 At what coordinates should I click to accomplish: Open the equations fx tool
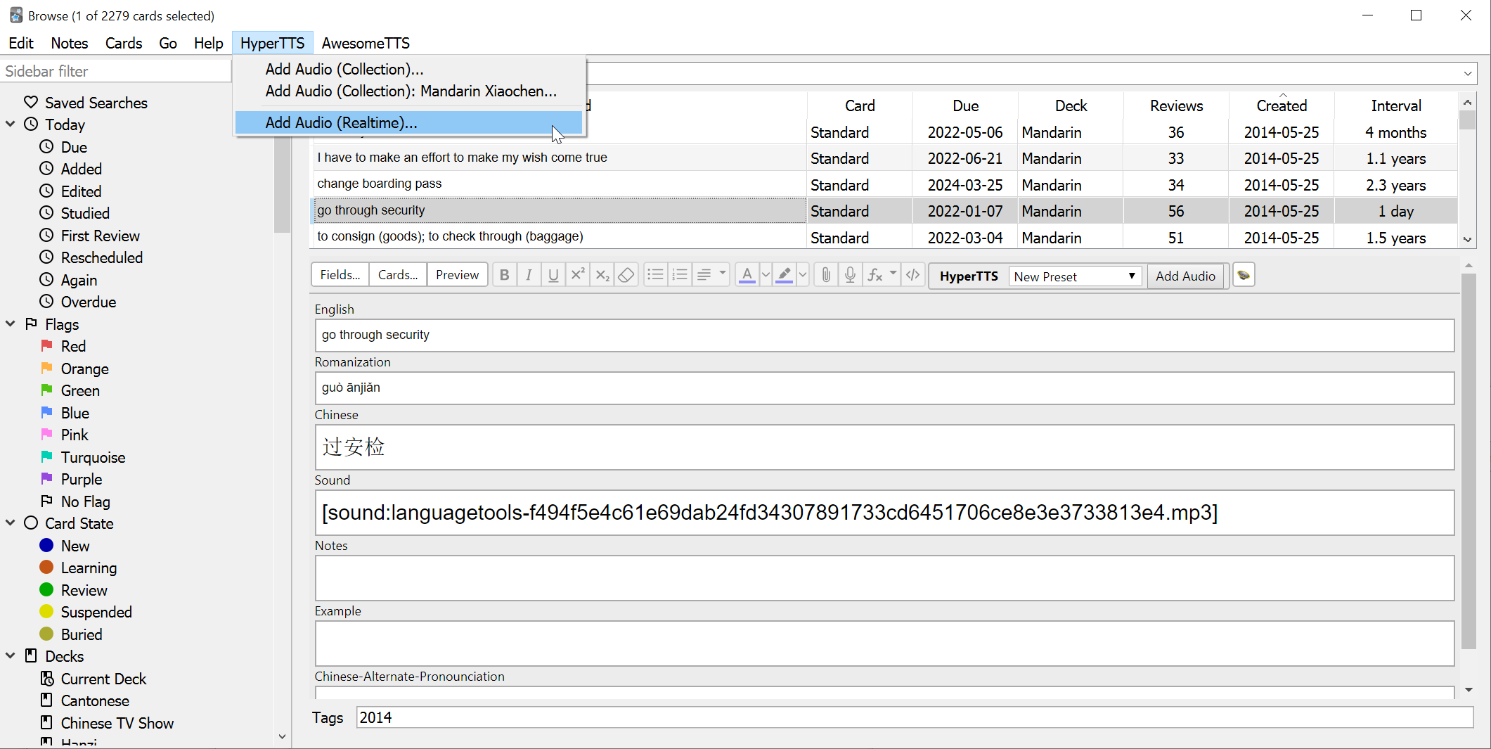click(x=874, y=275)
